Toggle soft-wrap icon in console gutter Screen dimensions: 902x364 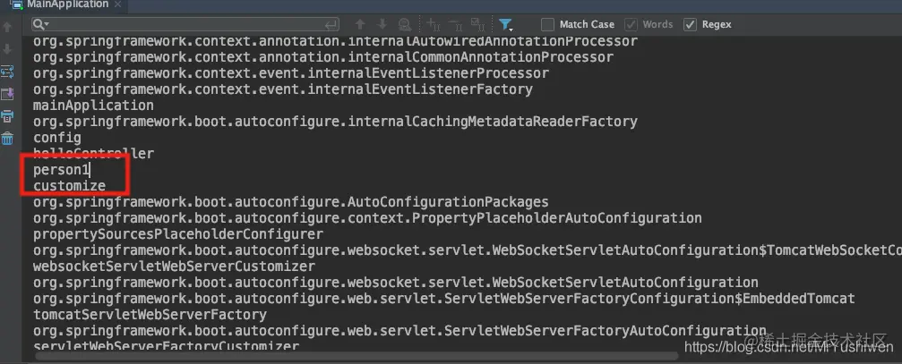[7, 72]
